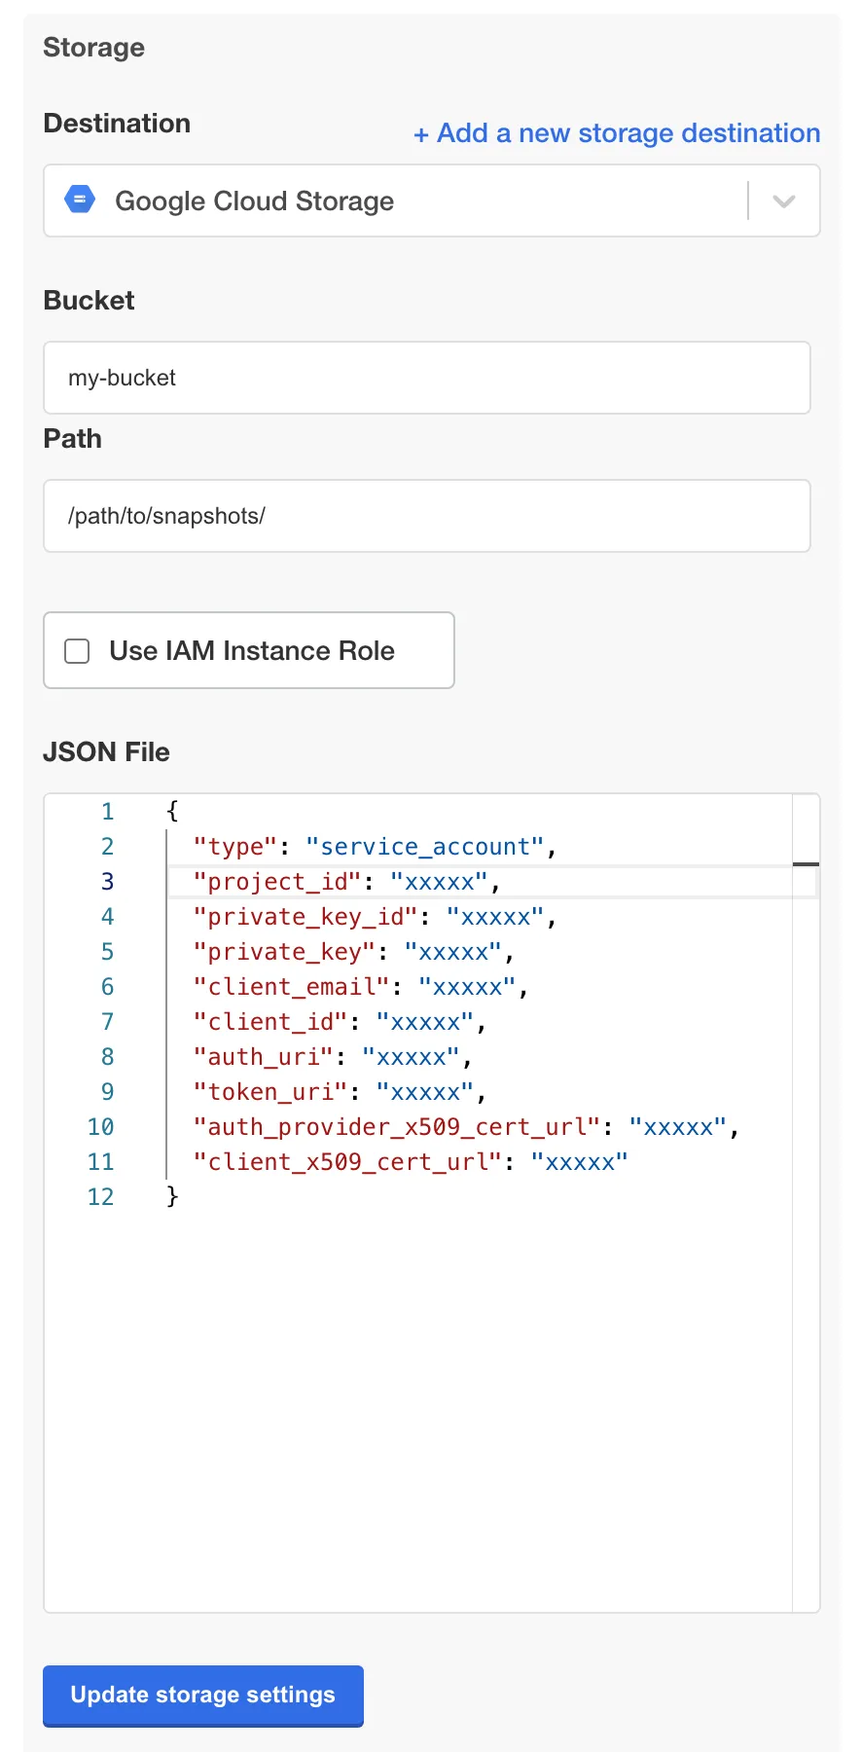Click the "project_id" key on line 3
The image size is (861, 1752).
click(x=277, y=882)
